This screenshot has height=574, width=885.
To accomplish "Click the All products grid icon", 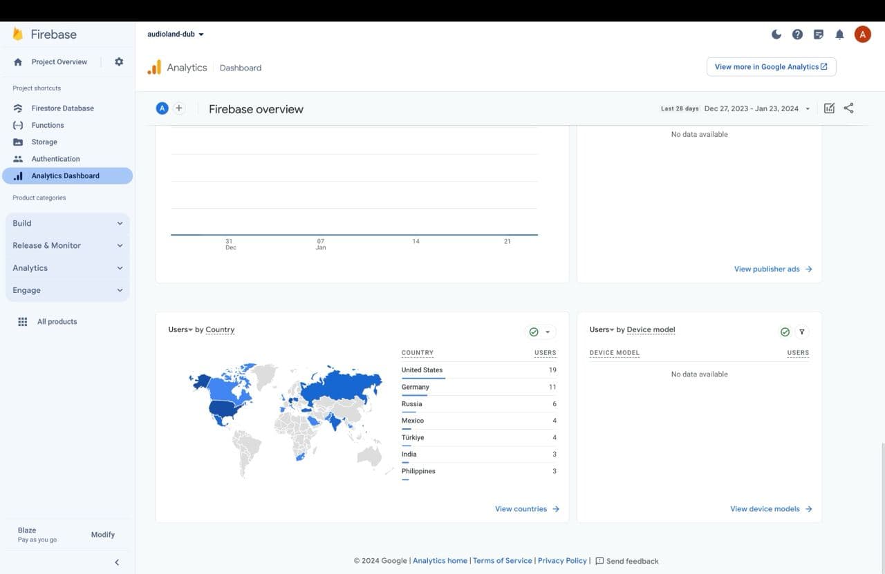I will (x=23, y=322).
